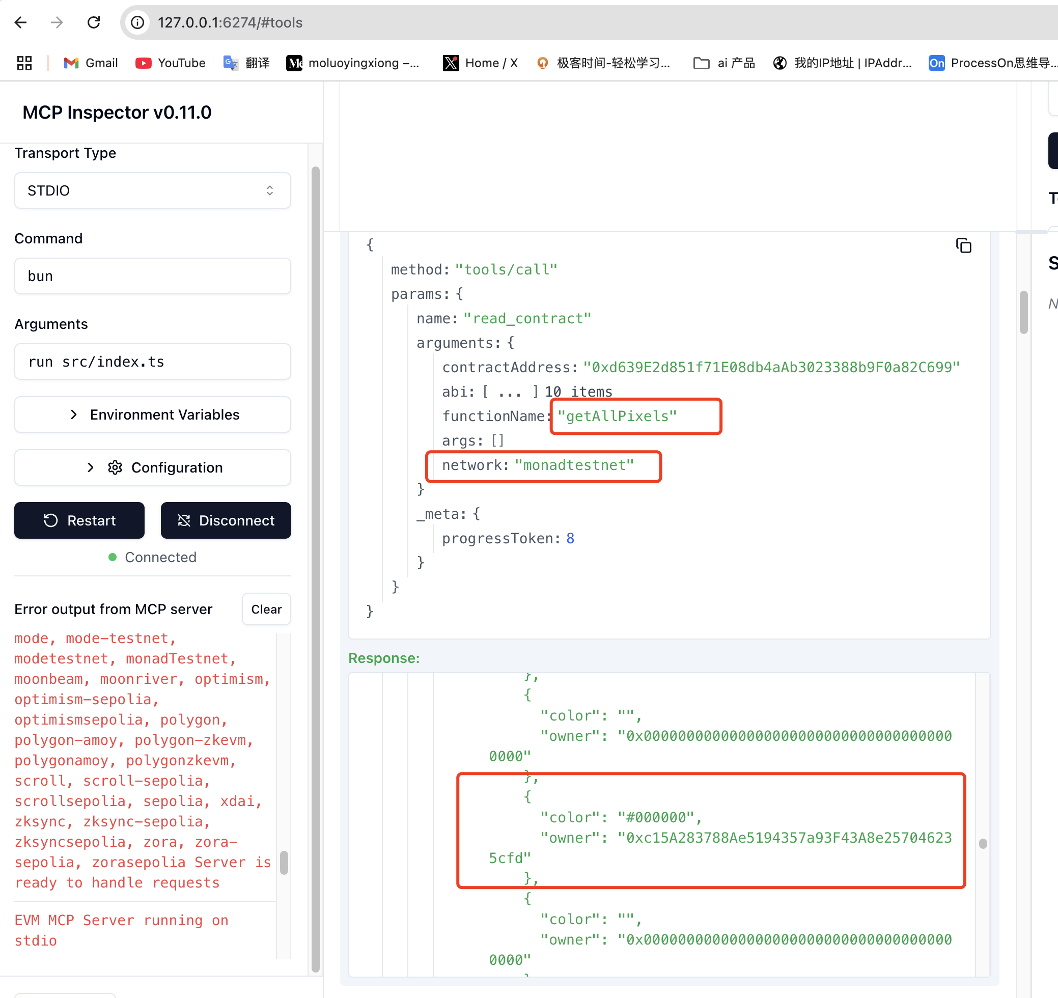
Task: Open the Gmail bookmark
Action: coord(91,63)
